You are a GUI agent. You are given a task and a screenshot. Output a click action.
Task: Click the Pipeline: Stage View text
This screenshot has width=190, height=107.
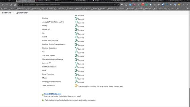[50, 48]
